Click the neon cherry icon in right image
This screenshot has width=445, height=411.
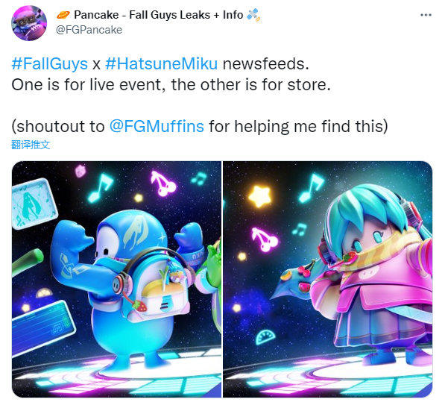click(x=265, y=240)
